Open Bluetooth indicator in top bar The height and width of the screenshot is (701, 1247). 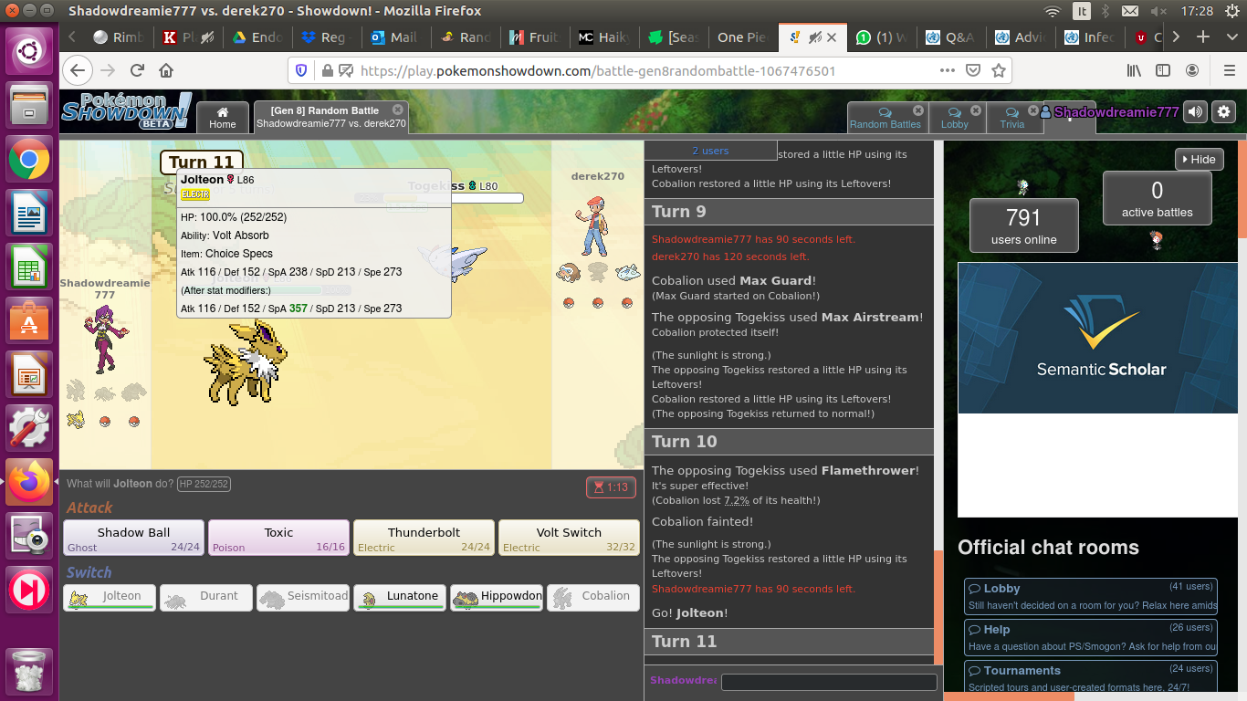(x=1105, y=11)
